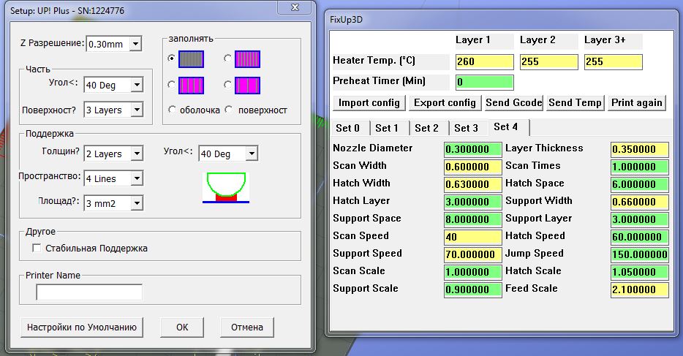Switch to the Set 1 tab
Screen dimensions: 683x356
point(387,128)
